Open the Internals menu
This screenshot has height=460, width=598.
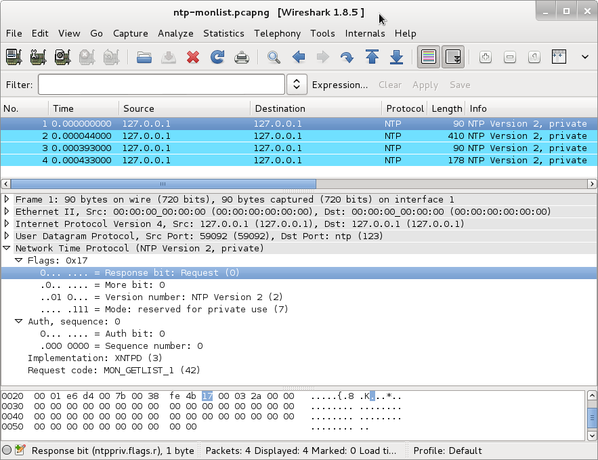pos(365,34)
